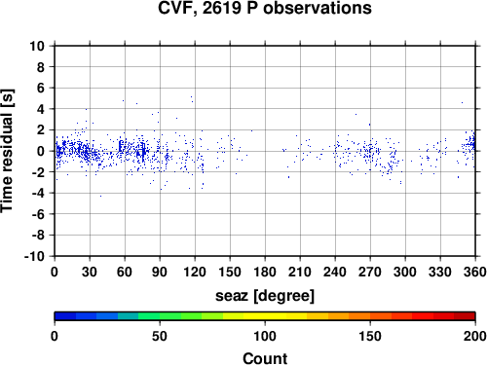Select dark red colorbar segment near 200
This screenshot has width=487, height=365.
click(465, 316)
